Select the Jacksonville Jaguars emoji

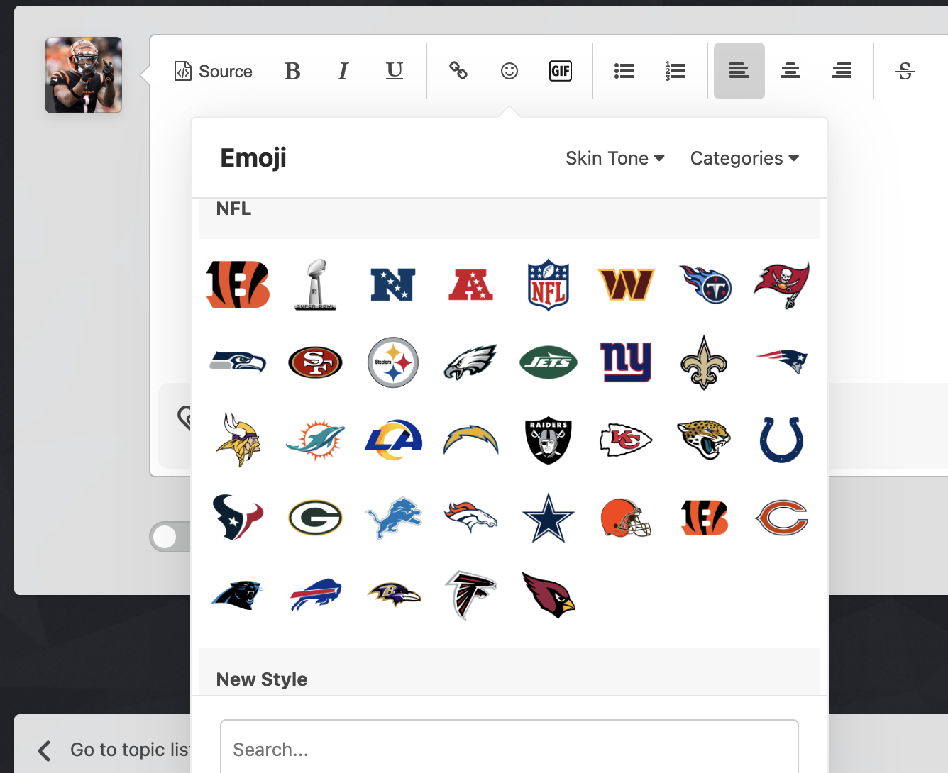coord(704,440)
